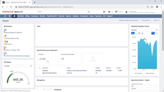Viewport: 164px width, 92px height.
Task: Select the horizontal bar chart icon
Action: pos(139,33)
